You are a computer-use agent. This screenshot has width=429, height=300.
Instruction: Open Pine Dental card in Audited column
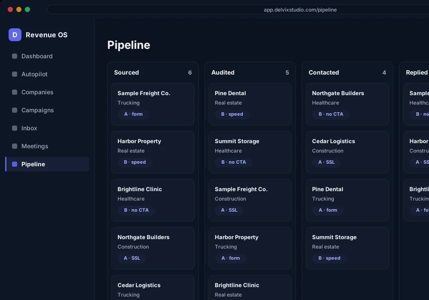(x=250, y=104)
